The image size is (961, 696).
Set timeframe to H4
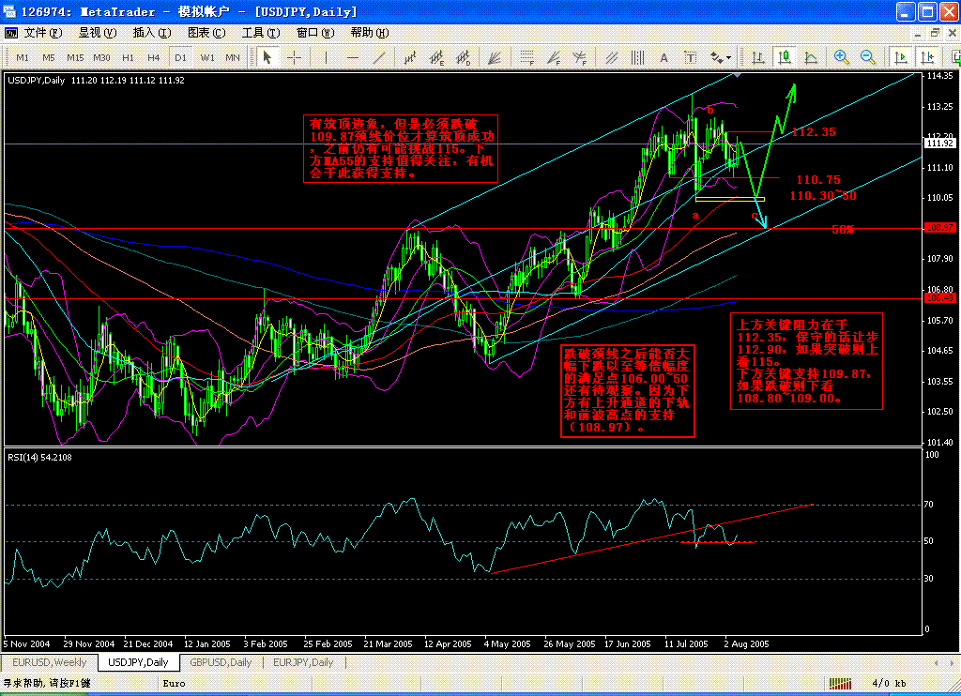(x=154, y=57)
